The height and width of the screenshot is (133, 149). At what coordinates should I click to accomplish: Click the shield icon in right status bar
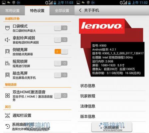click(88, 3)
